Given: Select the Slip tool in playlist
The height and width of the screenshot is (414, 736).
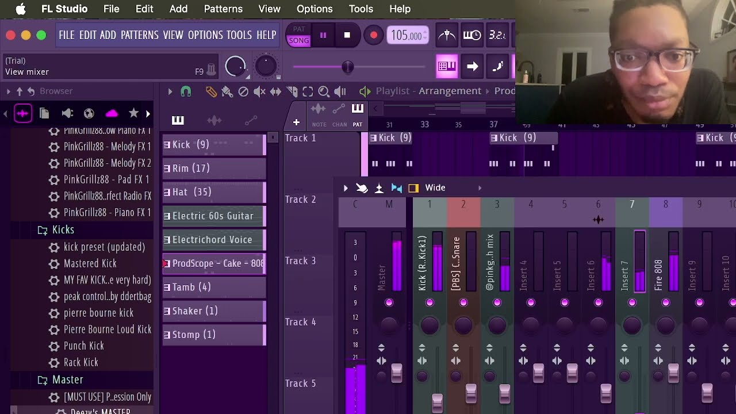Looking at the screenshot, I should pos(275,91).
